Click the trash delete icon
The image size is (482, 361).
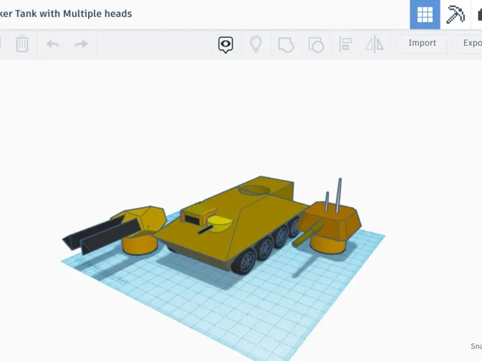22,44
